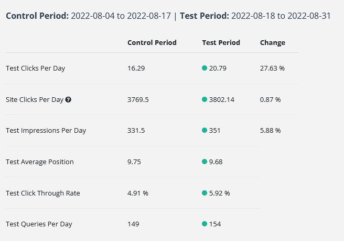Image resolution: width=344 pixels, height=241 pixels.
Task: Click the 27.63 % change value
Action: [x=272, y=68]
